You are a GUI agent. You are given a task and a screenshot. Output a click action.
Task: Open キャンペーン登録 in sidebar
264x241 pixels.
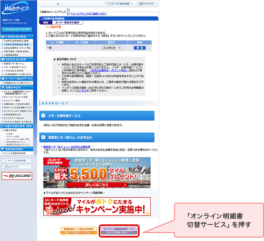tap(12, 100)
